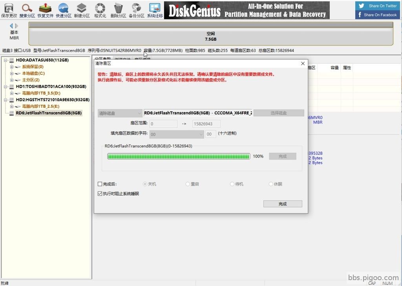This screenshot has height=286, width=402.
Task: Select HD1:TOSHIBADT01ACA100(932GB) in tree
Action: click(x=51, y=87)
